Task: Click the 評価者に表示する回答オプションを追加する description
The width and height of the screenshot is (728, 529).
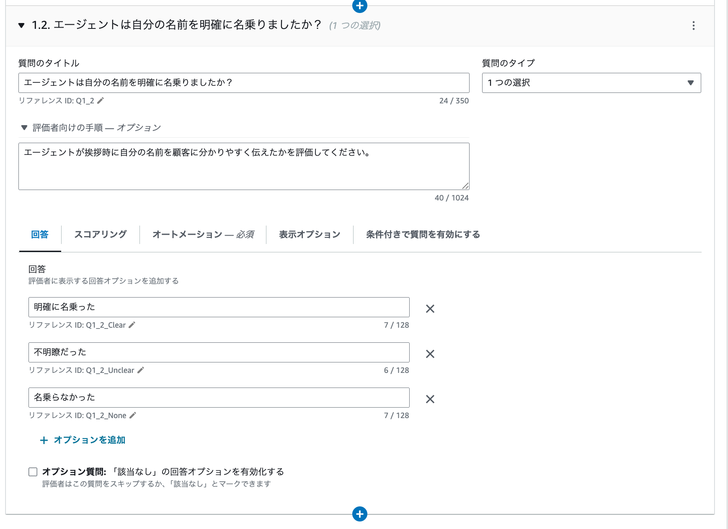Action: [x=103, y=281]
